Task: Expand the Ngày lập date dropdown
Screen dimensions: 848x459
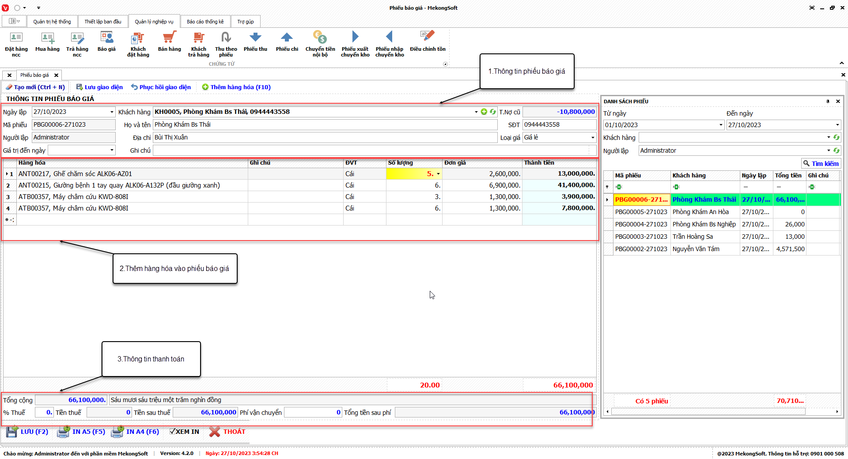Action: click(x=112, y=112)
